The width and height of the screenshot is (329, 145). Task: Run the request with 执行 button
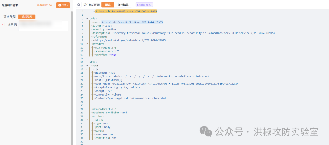(63, 5)
